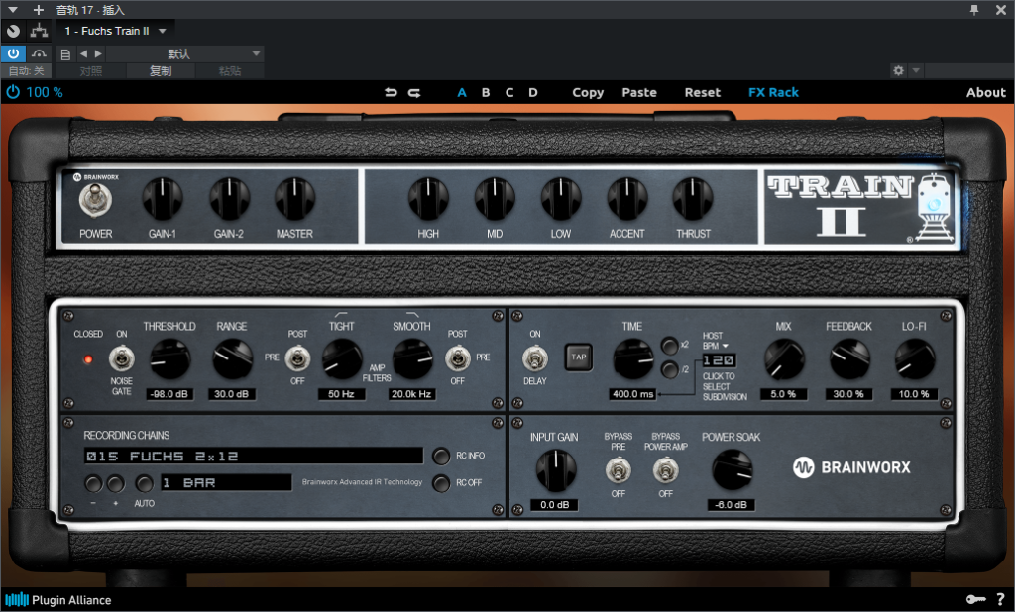Click the 1 BAR display field
The image size is (1015, 612).
[226, 482]
